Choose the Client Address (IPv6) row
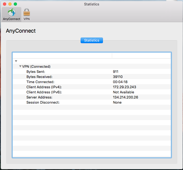The height and width of the screenshot is (170, 183). tap(46, 92)
